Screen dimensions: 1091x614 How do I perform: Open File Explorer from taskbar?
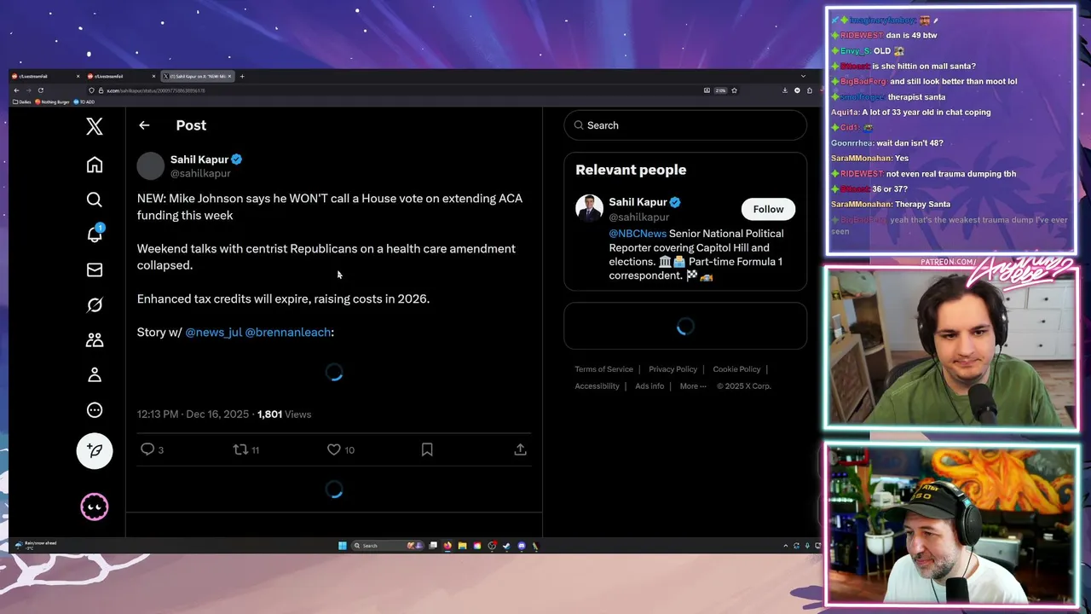point(462,546)
